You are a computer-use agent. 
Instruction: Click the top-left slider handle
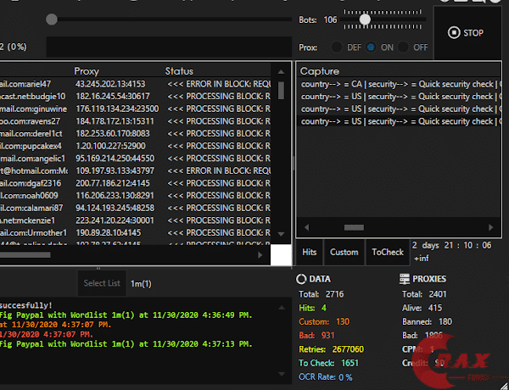(x=52, y=19)
